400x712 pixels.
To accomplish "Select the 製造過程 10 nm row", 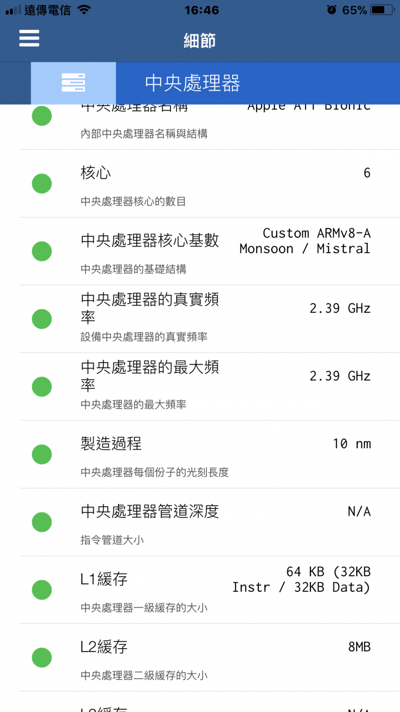I will pos(209,454).
